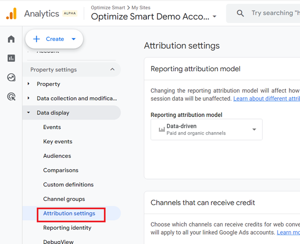Open the Reporting identity menu item
Viewport: 300px width, 244px height.
click(67, 228)
